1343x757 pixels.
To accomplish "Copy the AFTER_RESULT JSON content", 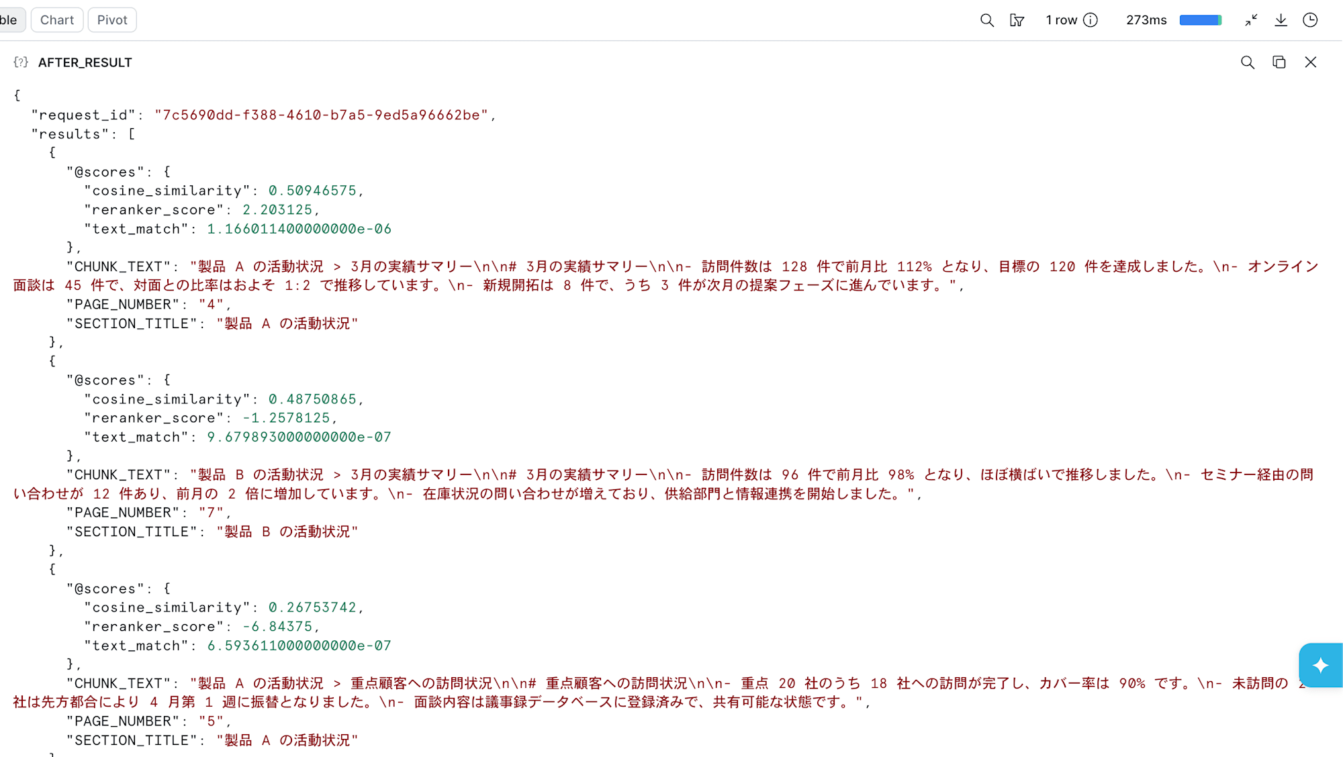I will point(1279,62).
